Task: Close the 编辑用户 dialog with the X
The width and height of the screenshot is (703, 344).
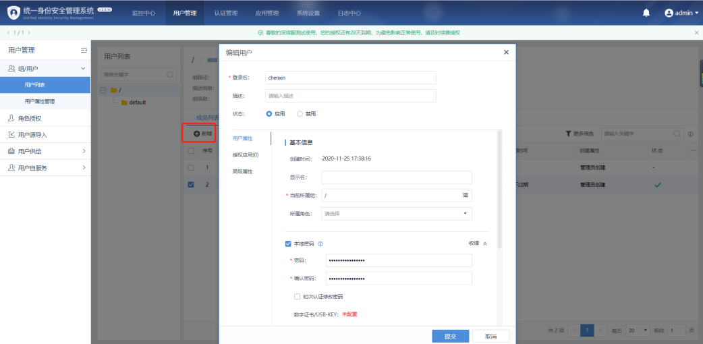Action: [506, 53]
